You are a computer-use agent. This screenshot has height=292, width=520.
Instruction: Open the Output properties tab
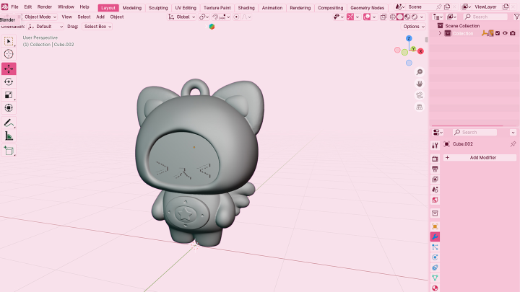click(x=435, y=169)
